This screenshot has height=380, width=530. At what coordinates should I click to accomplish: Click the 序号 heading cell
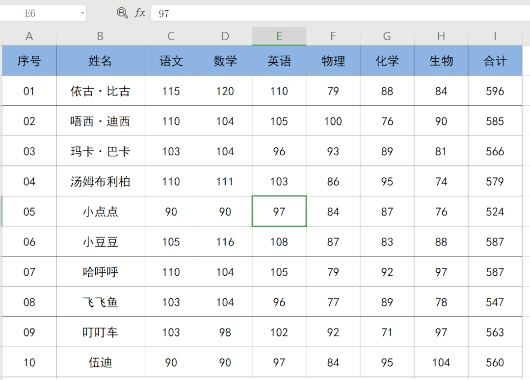(29, 60)
